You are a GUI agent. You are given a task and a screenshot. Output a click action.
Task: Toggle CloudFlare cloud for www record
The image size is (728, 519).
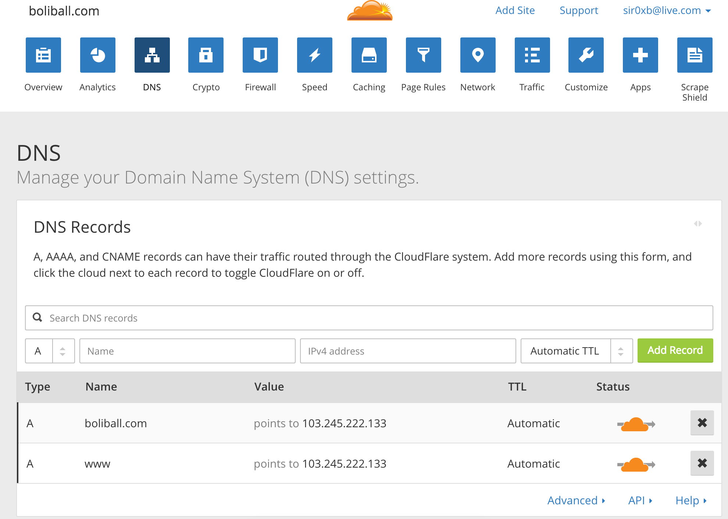[636, 465]
